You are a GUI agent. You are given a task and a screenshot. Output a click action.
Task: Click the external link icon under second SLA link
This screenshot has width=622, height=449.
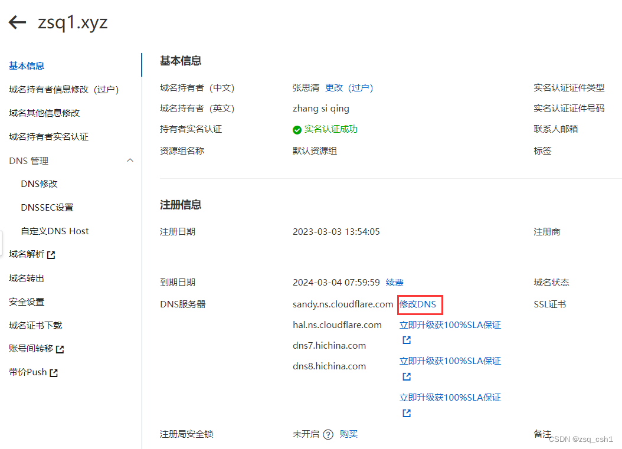click(x=405, y=376)
